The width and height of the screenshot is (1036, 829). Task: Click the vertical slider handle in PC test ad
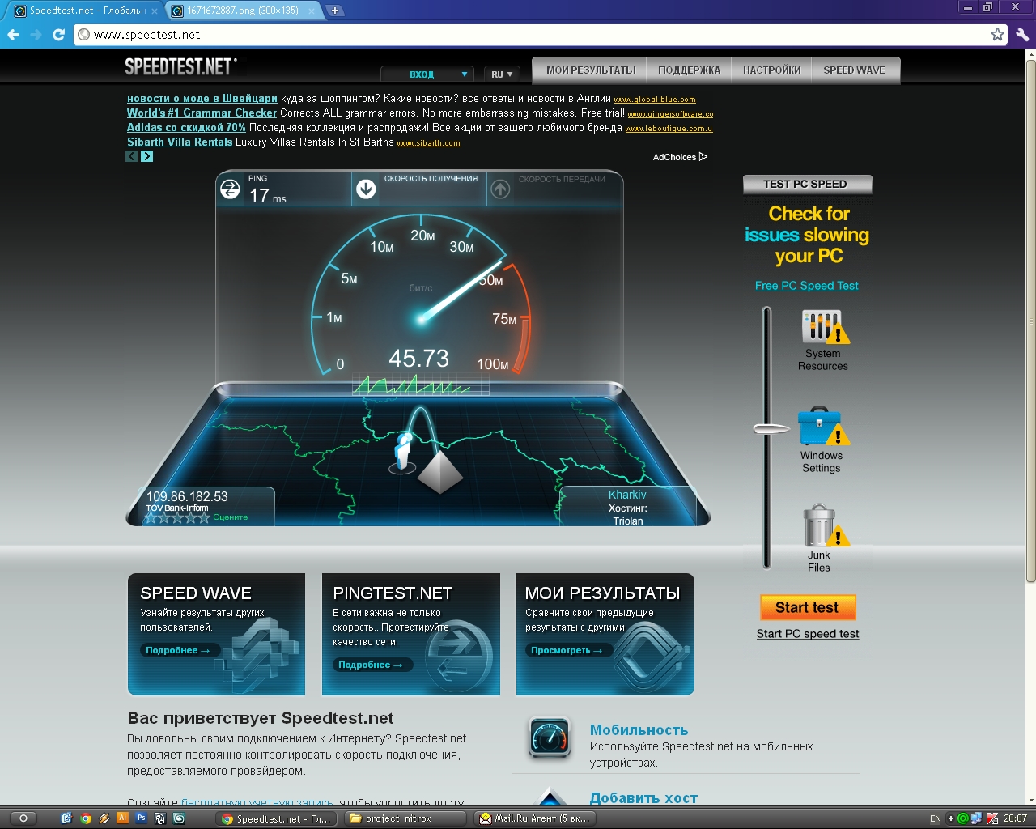point(771,429)
